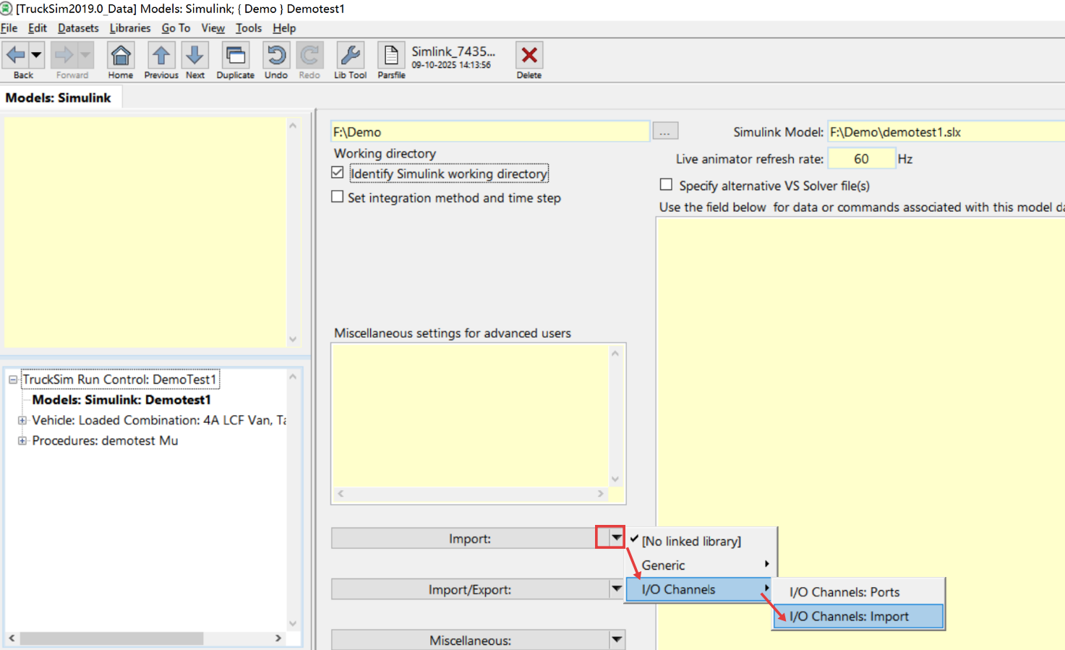
Task: Click the tree panel horizontal scrollbar thumb
Action: click(x=111, y=638)
